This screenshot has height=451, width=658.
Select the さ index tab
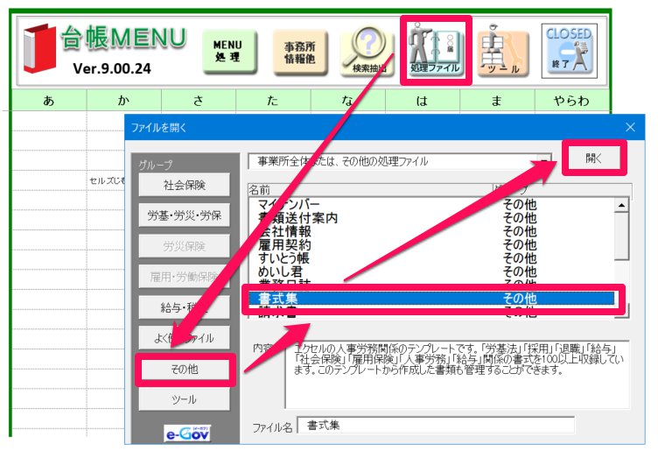coord(198,101)
